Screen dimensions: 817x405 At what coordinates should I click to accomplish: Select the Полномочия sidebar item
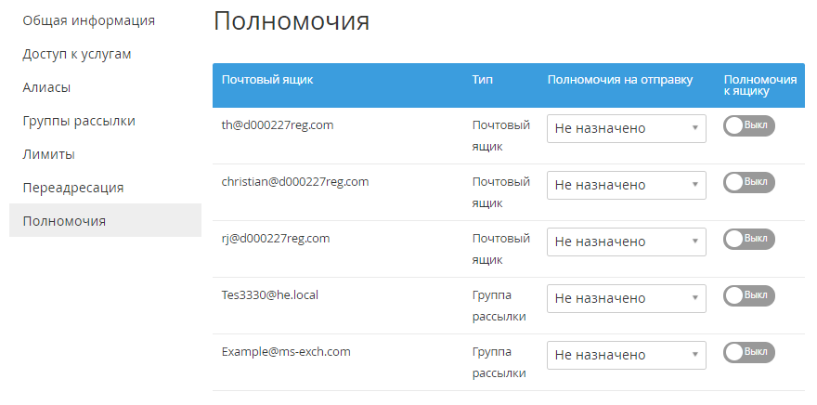[x=65, y=221]
